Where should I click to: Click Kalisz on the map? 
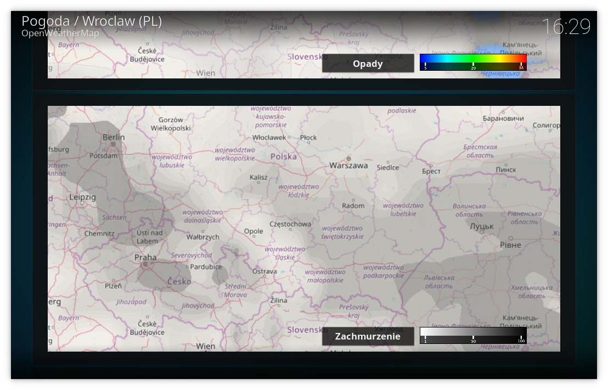[258, 177]
